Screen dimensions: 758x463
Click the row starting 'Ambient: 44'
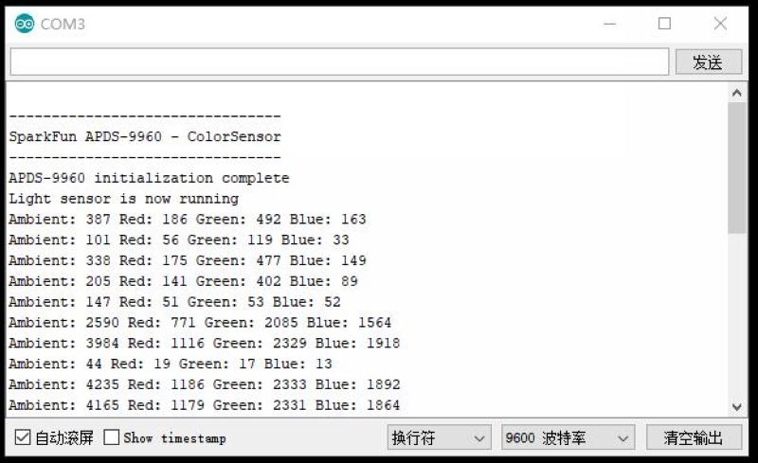pyautogui.click(x=171, y=364)
